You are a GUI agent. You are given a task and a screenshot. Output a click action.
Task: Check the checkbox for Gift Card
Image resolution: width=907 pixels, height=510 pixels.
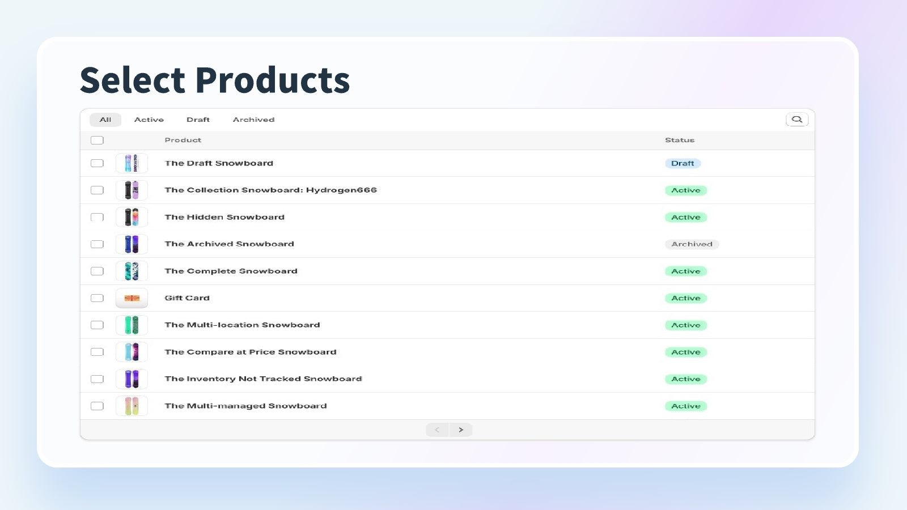point(97,297)
